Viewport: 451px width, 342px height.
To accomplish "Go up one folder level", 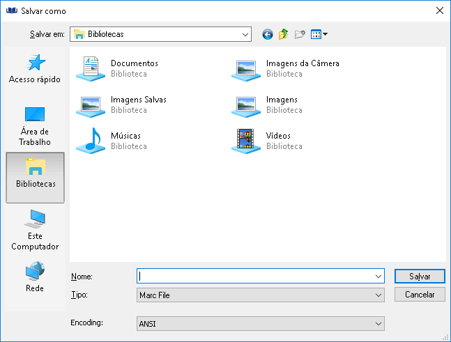I will (x=284, y=33).
